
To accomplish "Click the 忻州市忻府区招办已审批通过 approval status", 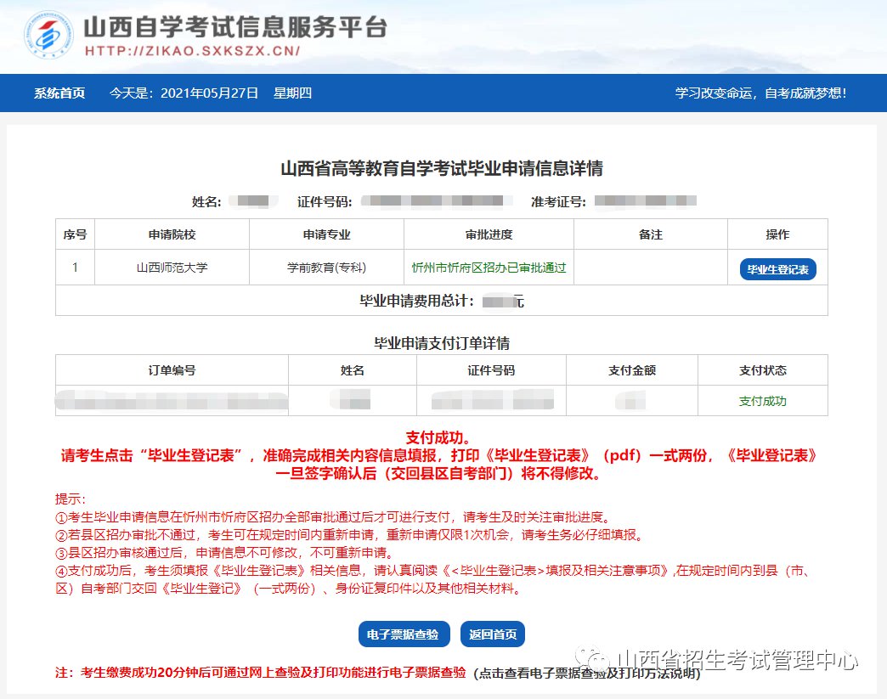I will [x=489, y=268].
